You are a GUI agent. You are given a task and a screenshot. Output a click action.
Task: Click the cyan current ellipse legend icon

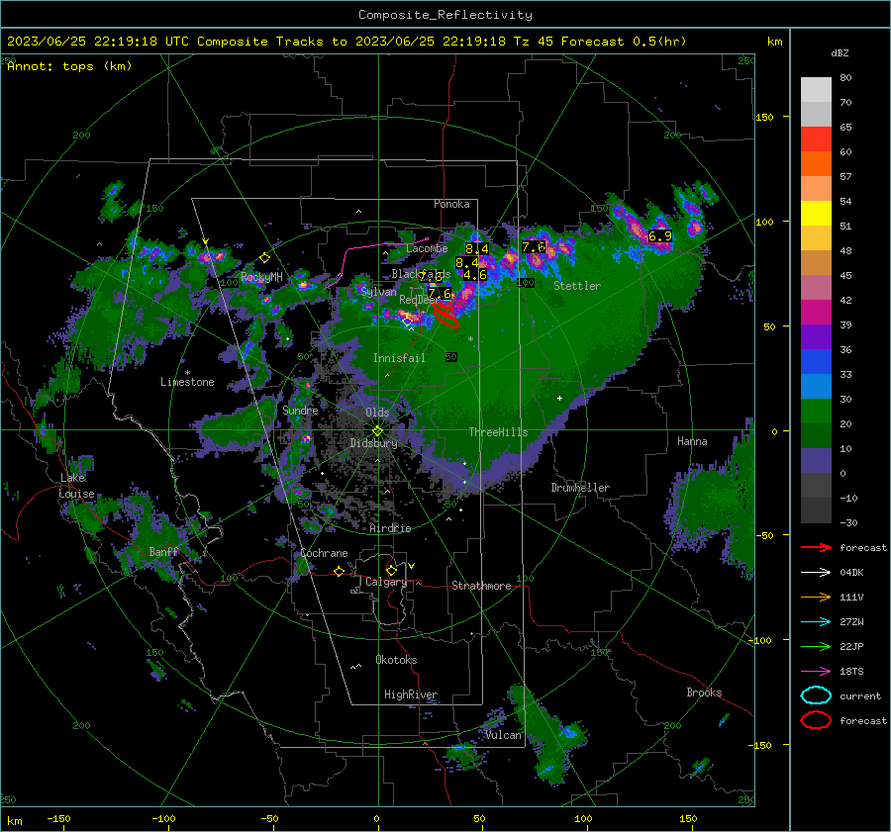[x=816, y=695]
